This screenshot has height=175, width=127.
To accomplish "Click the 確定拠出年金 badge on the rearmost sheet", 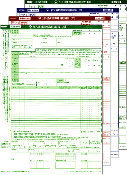I will pyautogui.click(x=41, y=2).
